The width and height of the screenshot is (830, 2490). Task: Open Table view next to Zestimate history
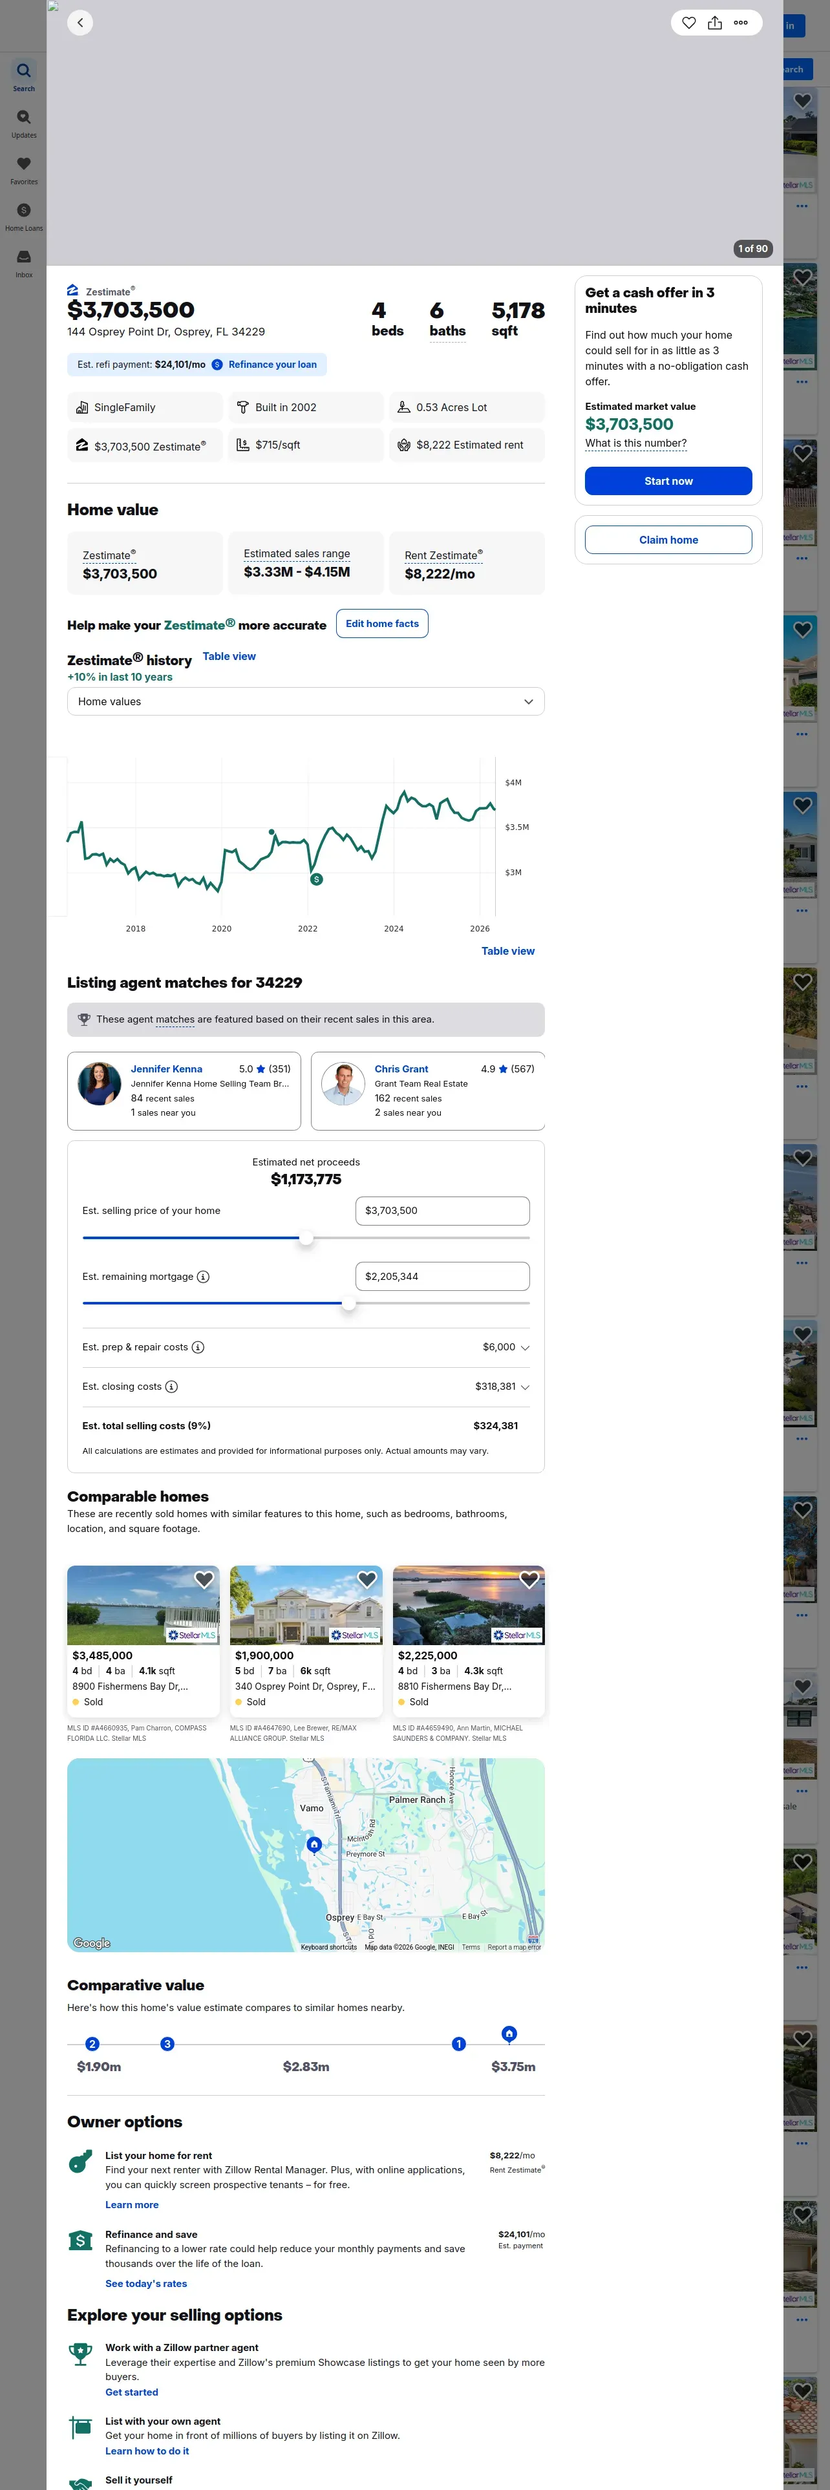point(229,656)
